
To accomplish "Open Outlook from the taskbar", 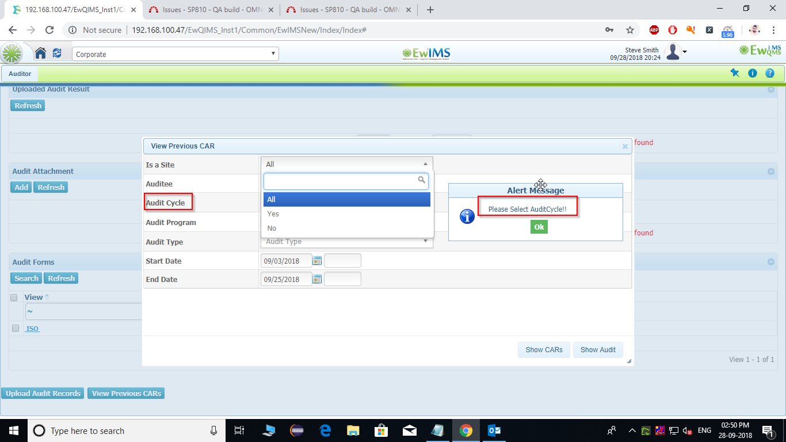I will (x=494, y=430).
